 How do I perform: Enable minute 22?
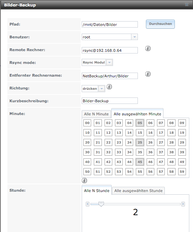108,142
